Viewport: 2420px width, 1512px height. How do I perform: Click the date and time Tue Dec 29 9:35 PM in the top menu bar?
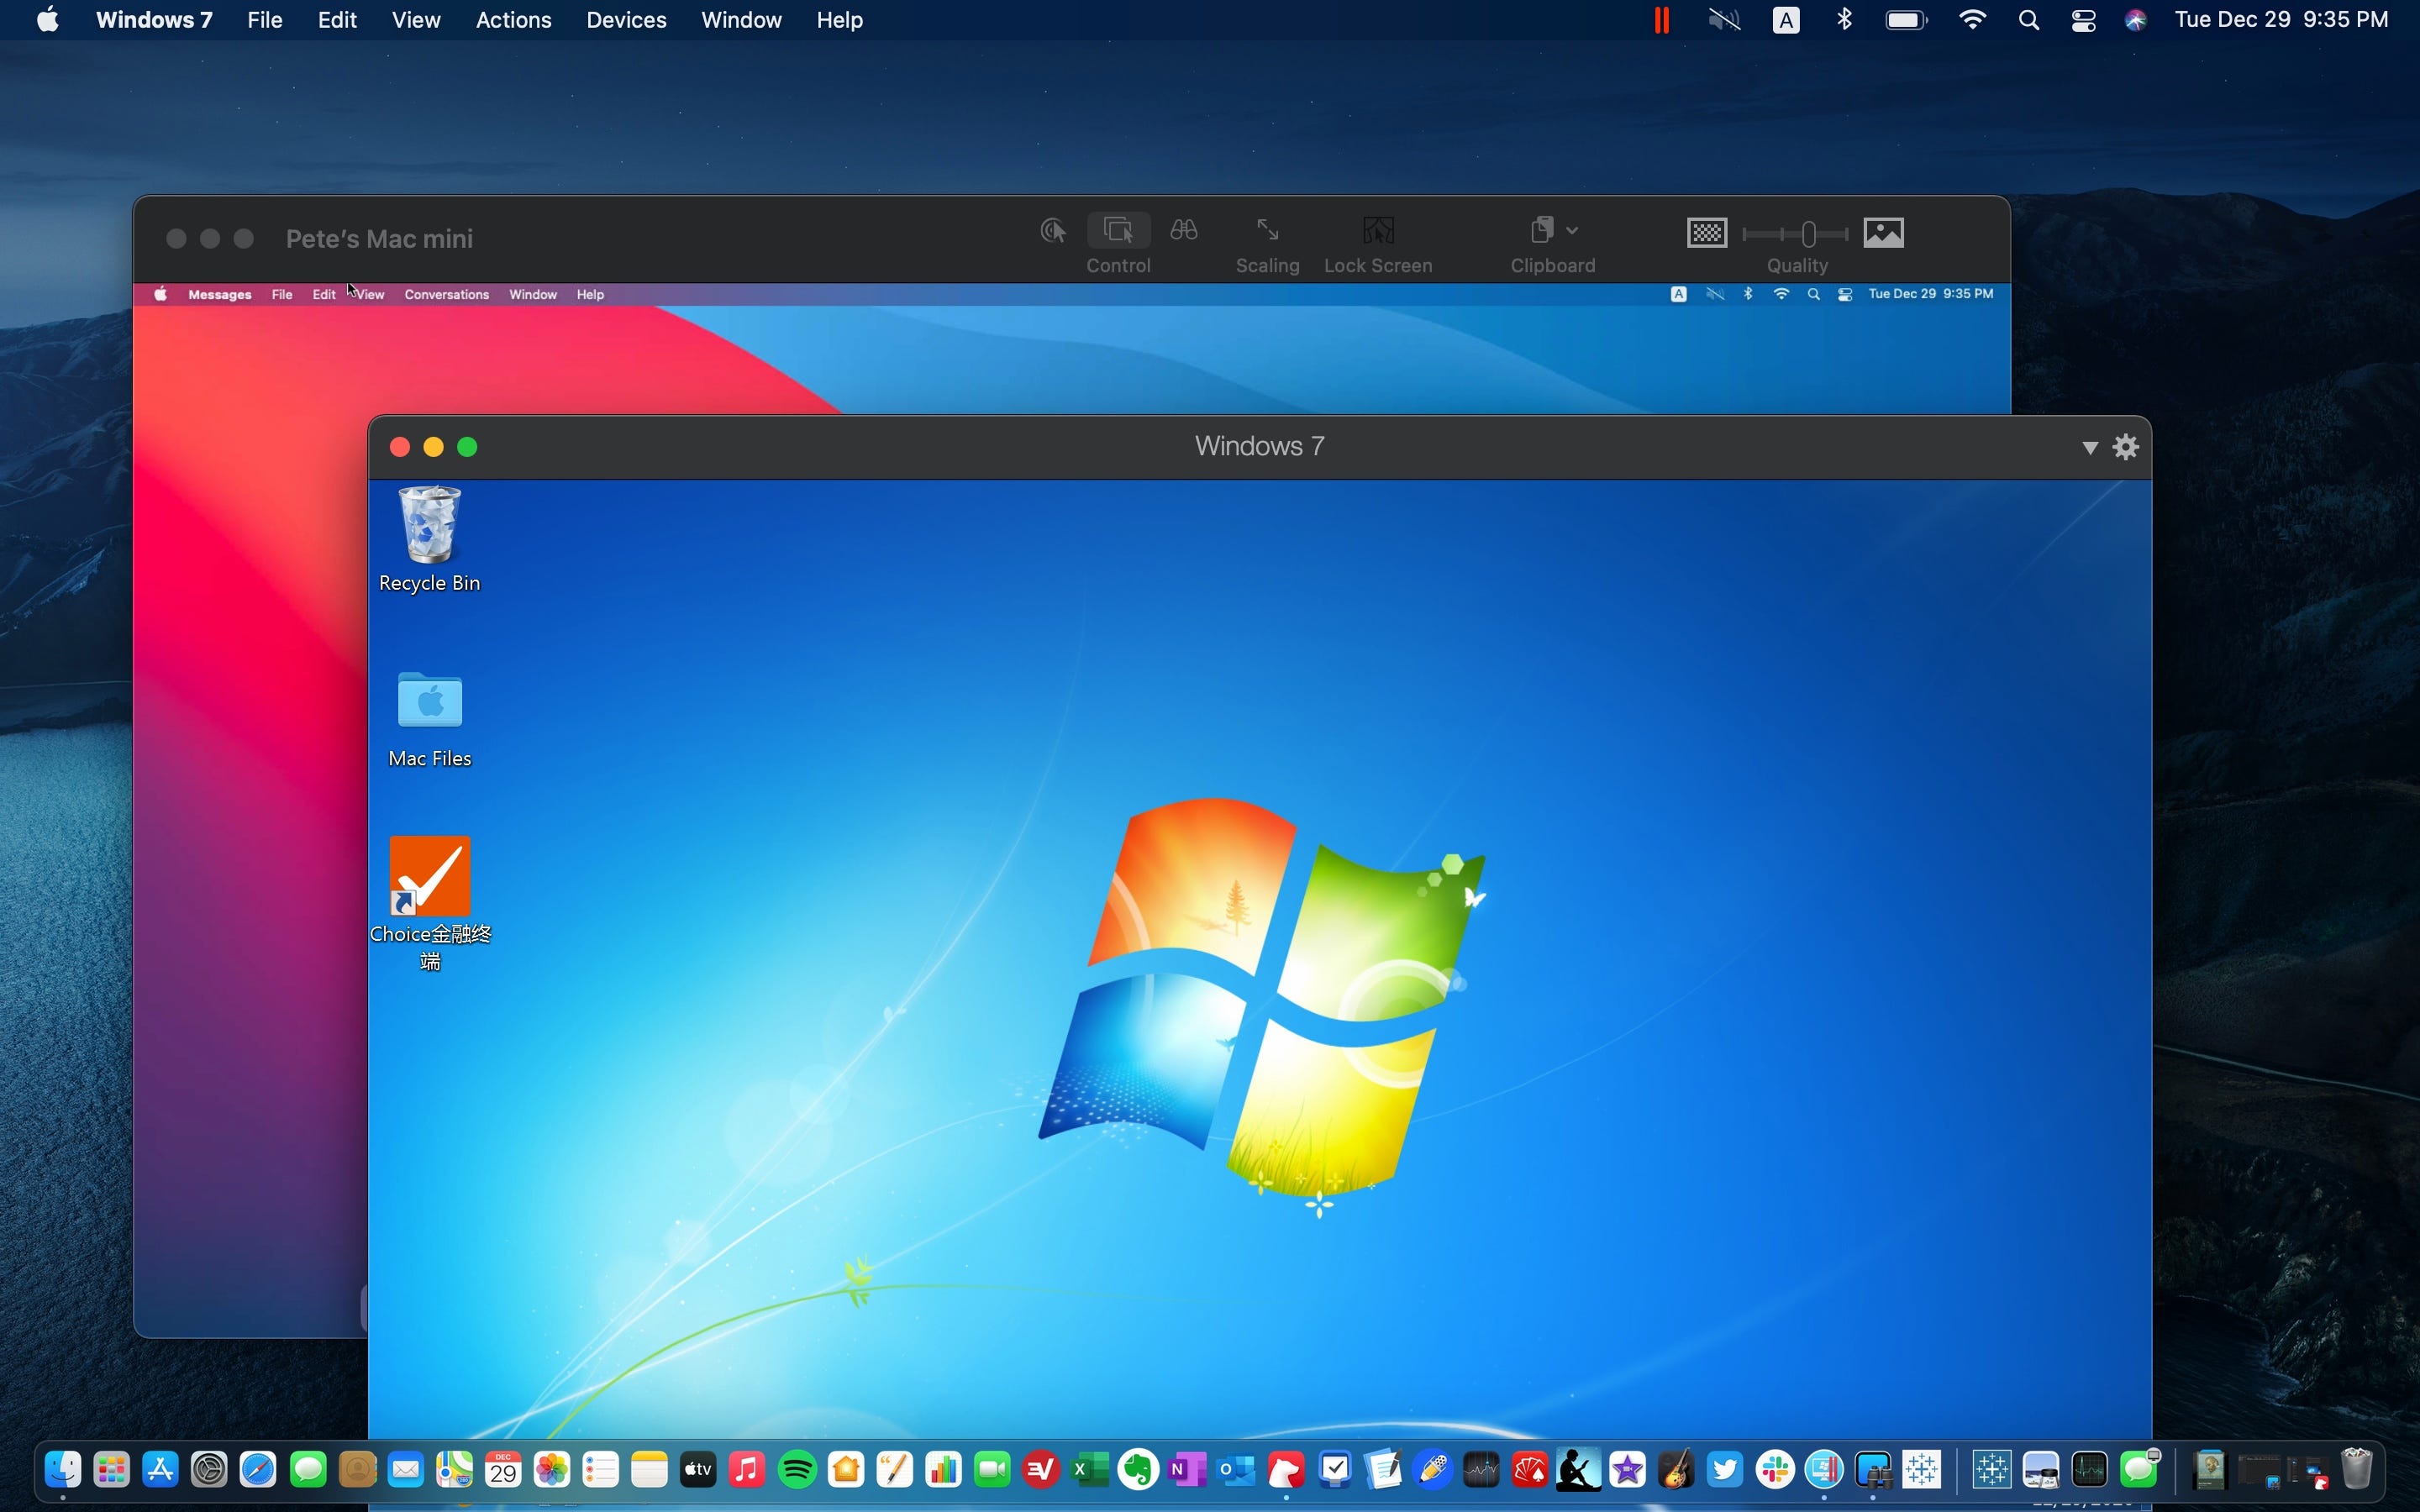click(2282, 20)
